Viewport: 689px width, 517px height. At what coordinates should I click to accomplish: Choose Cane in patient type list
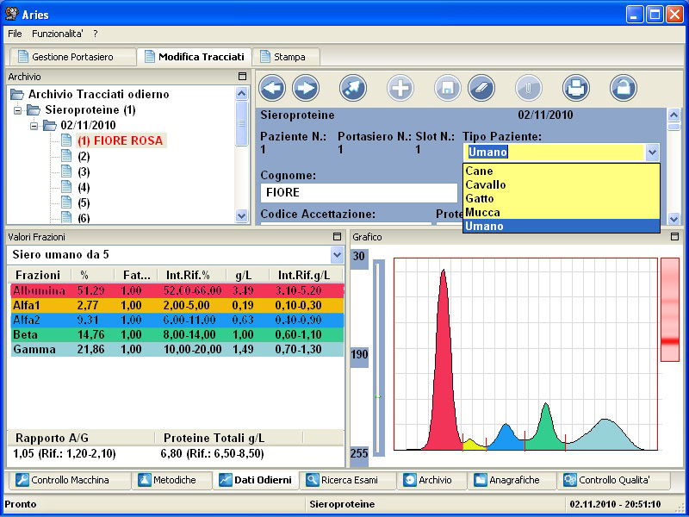pyautogui.click(x=562, y=171)
